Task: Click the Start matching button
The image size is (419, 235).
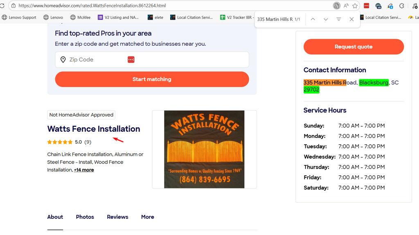Action: [x=152, y=79]
